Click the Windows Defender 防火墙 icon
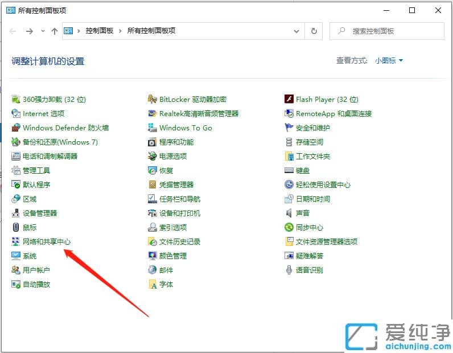Screen dimensions: 453x353 [x=16, y=128]
